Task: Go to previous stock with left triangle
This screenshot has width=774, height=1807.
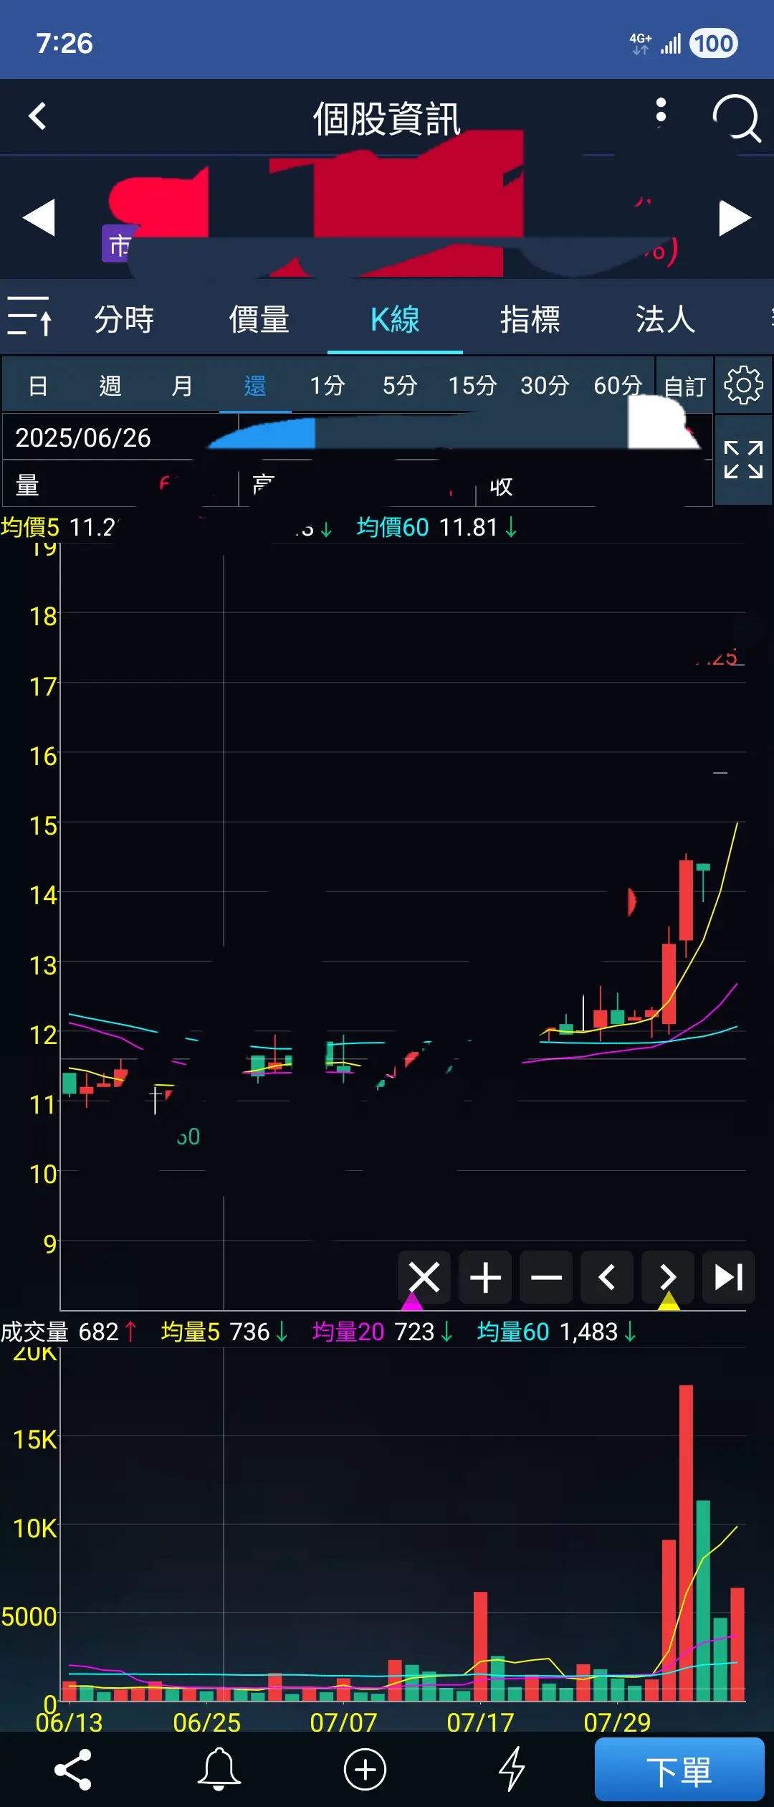Action: [39, 218]
